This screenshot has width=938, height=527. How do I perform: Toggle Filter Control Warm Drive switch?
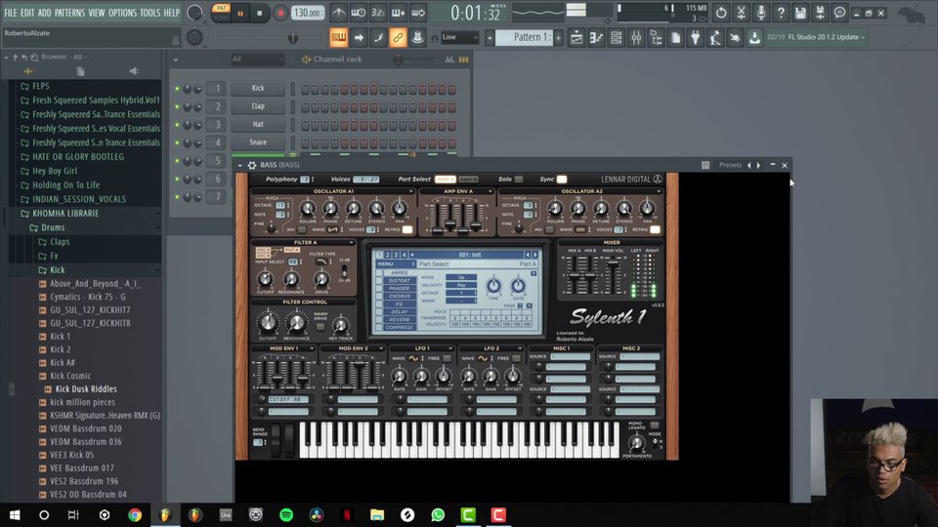[320, 326]
